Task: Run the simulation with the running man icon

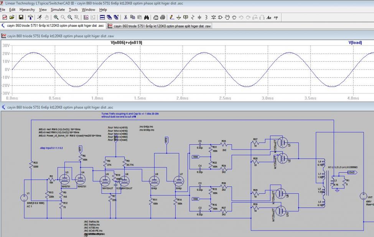Action: (40, 17)
